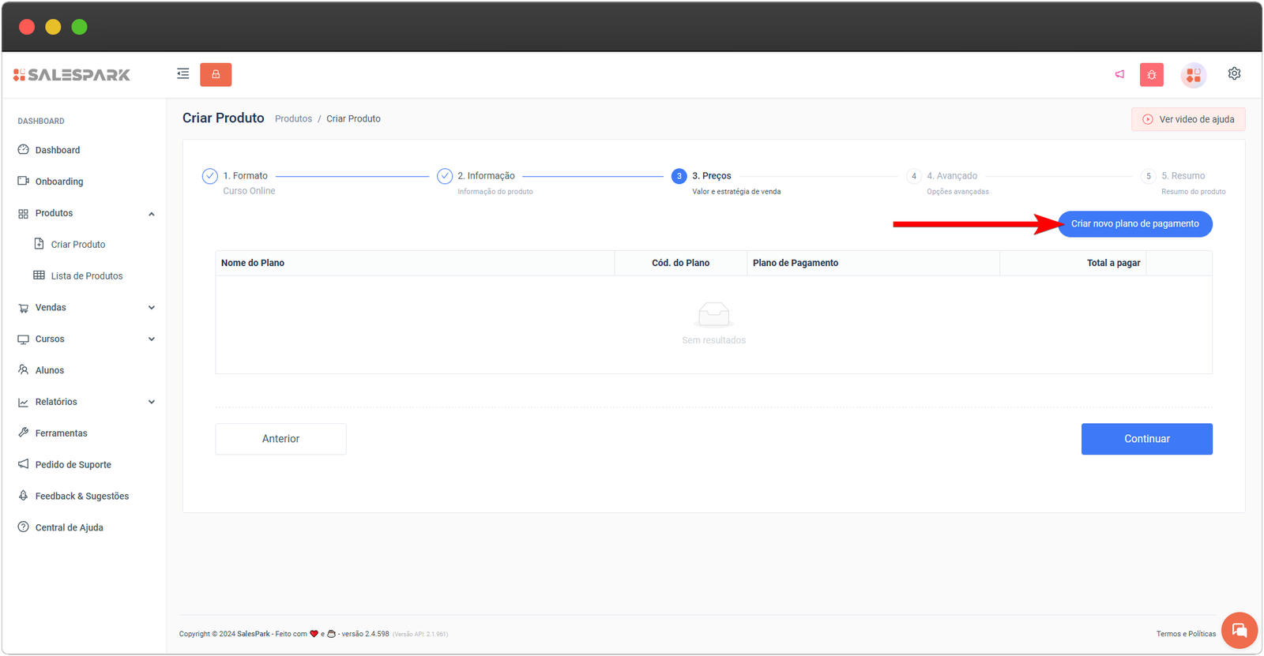This screenshot has width=1264, height=656.
Task: Collapse the sidebar with the menu fold icon
Action: [x=183, y=74]
